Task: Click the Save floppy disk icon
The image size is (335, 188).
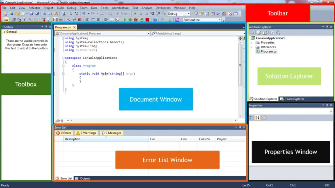Action: [31, 14]
